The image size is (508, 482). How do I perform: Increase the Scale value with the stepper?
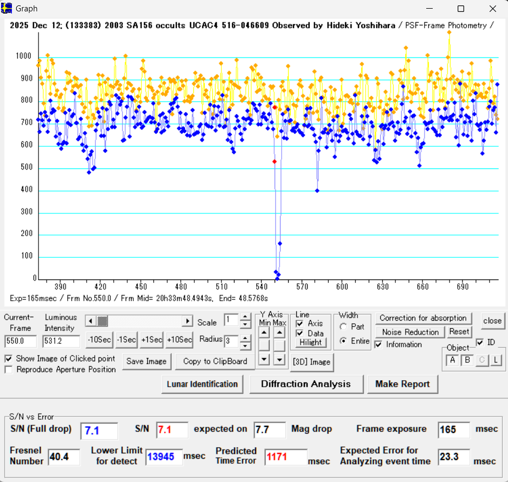tap(245, 317)
